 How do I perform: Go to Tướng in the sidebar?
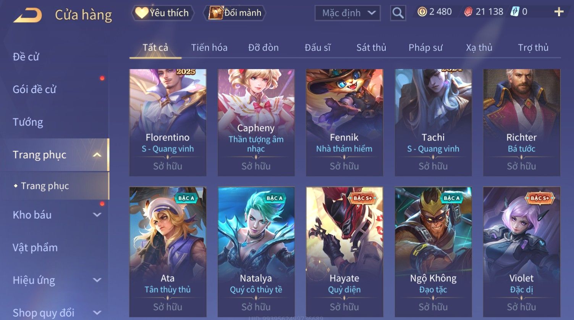click(x=28, y=122)
